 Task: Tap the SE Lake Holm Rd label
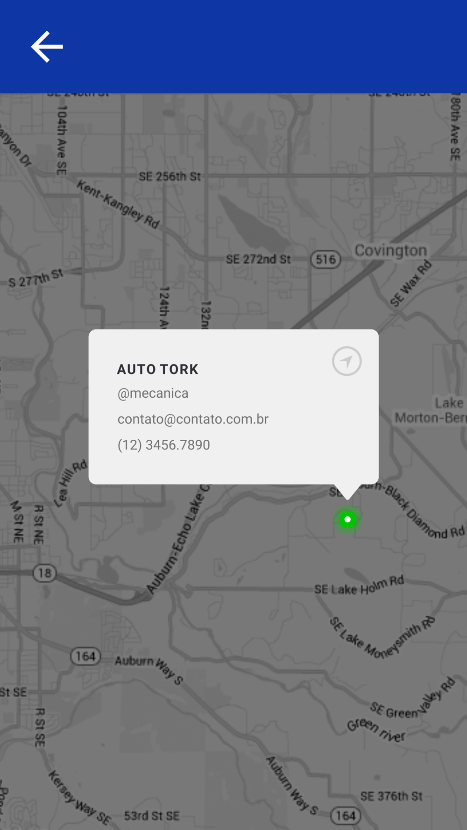[x=359, y=586]
